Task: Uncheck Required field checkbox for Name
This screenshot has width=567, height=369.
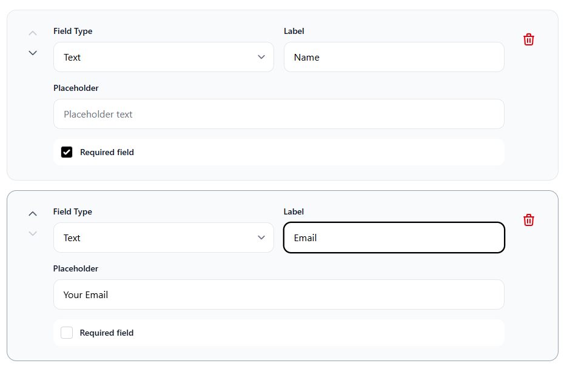Action: pyautogui.click(x=67, y=152)
